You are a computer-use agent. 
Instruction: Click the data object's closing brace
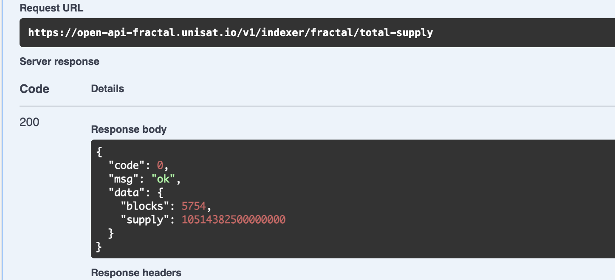111,233
